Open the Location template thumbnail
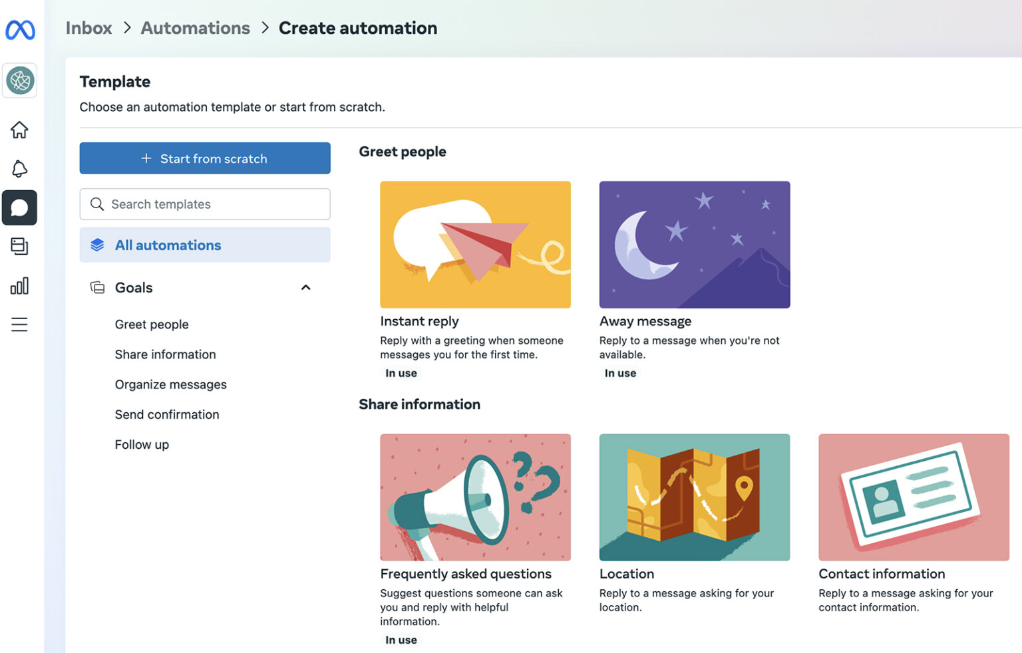The width and height of the screenshot is (1022, 653). 694,497
